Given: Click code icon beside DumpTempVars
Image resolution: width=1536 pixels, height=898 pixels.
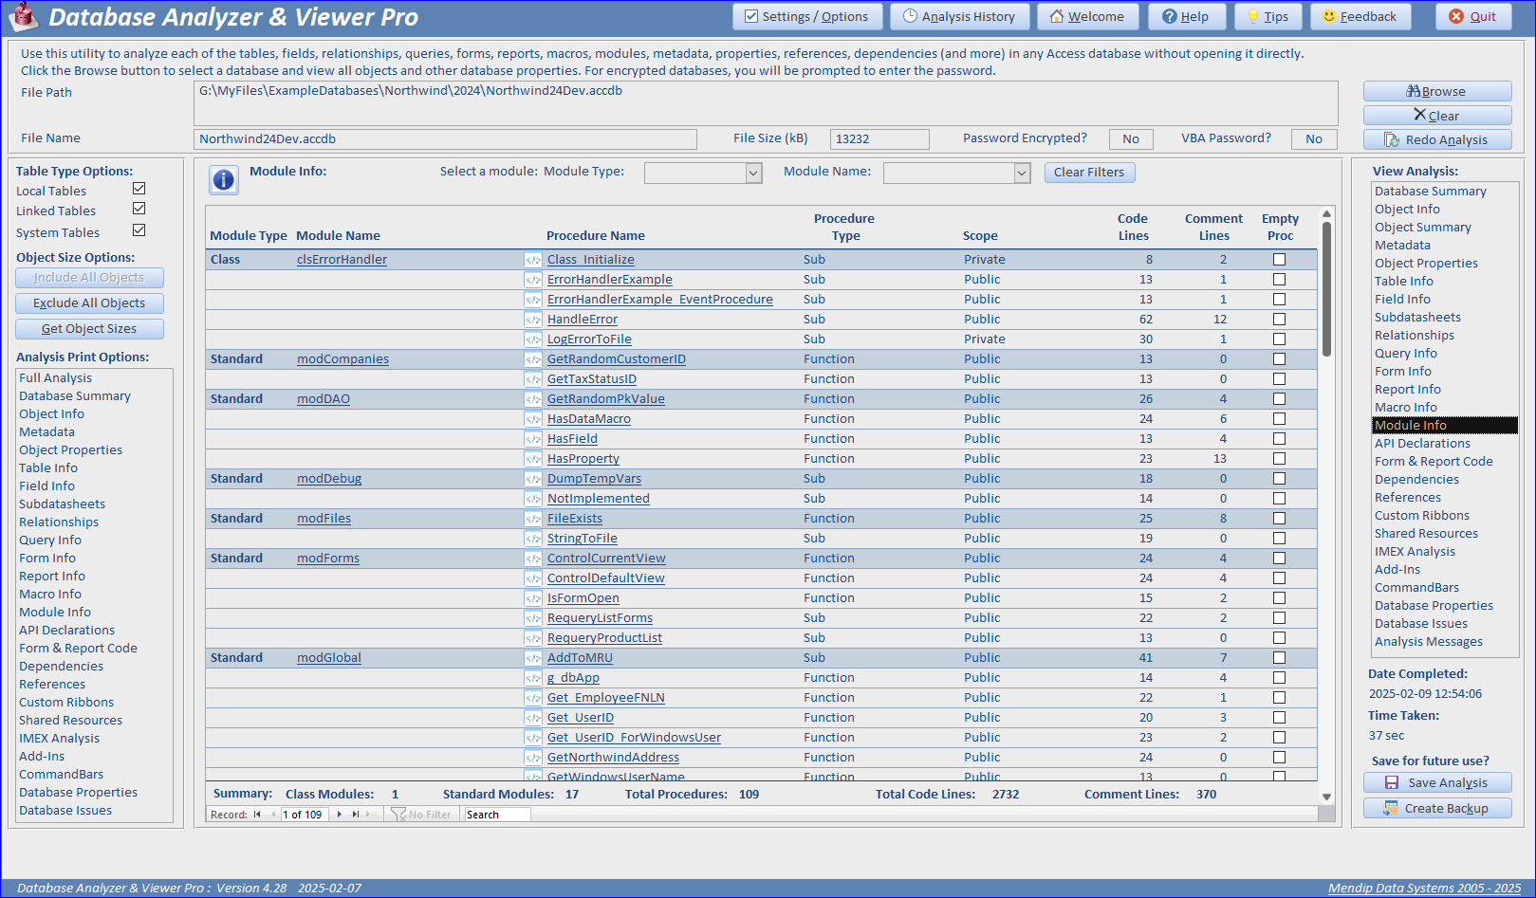Looking at the screenshot, I should pos(533,479).
